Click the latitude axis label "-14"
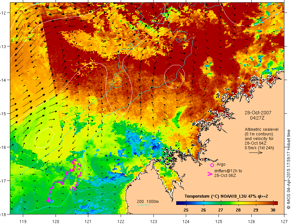 click(3, 80)
